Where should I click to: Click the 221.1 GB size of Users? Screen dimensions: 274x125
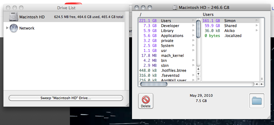148,21
